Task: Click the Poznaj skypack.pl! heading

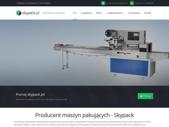Action: tap(30, 94)
